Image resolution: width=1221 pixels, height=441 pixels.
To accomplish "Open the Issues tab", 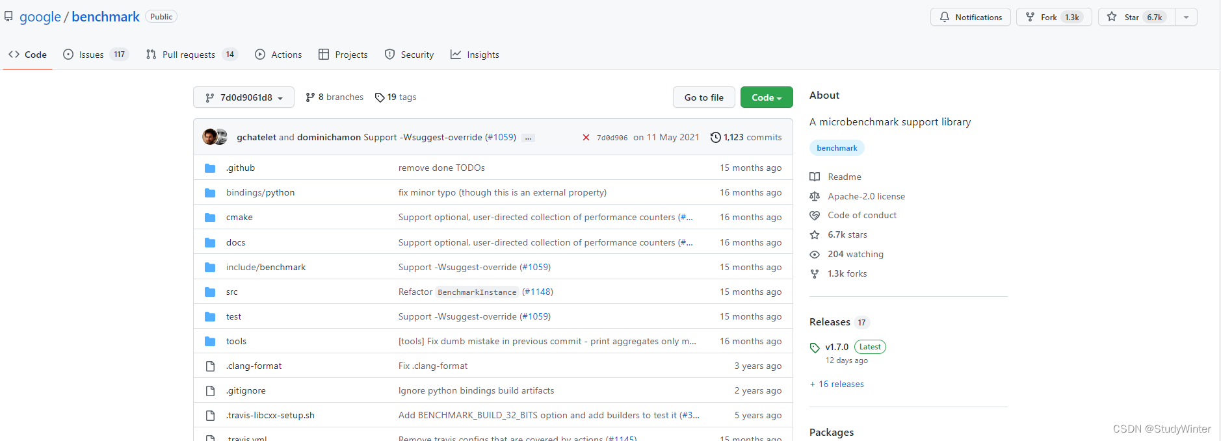I will [96, 55].
